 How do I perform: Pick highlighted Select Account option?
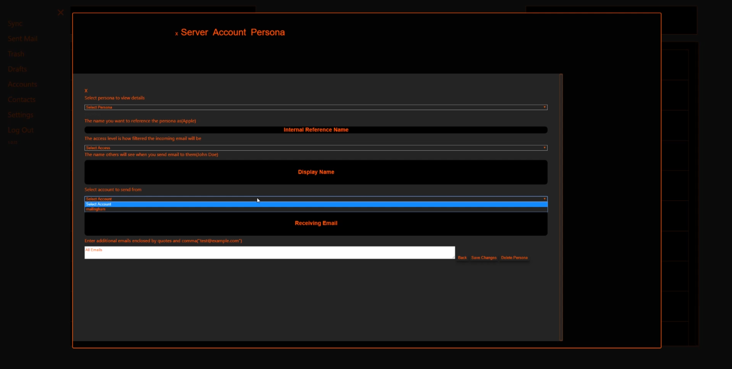tap(99, 204)
